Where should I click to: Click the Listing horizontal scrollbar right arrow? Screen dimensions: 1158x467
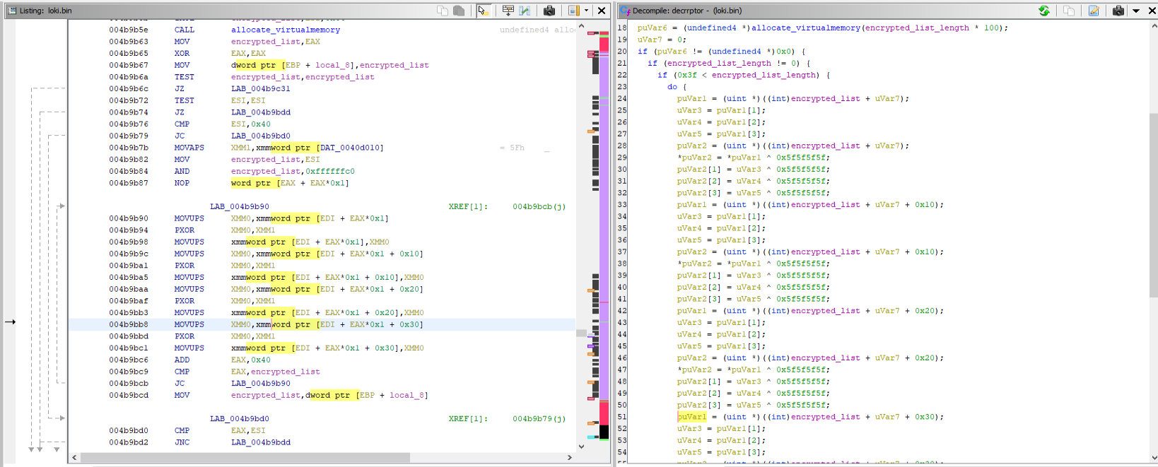tap(570, 458)
